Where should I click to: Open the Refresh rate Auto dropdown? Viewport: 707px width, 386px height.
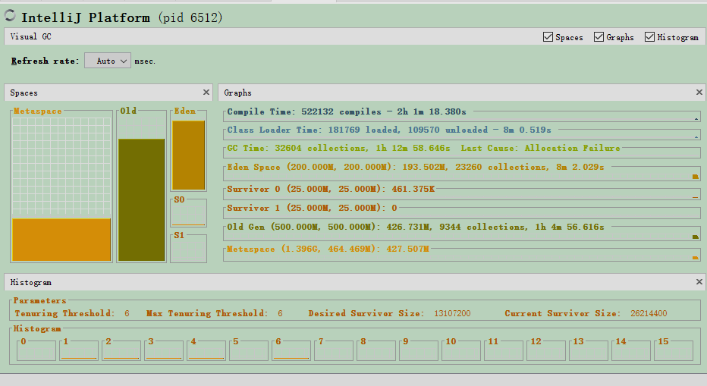click(x=108, y=61)
